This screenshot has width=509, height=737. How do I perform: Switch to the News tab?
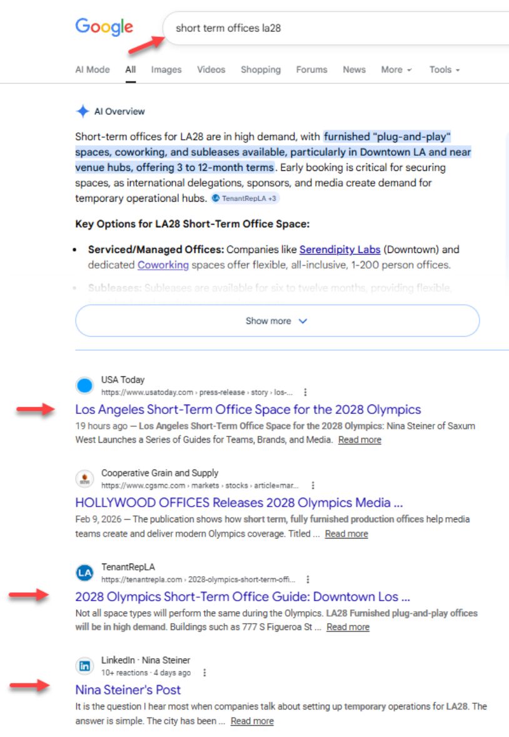tap(354, 70)
